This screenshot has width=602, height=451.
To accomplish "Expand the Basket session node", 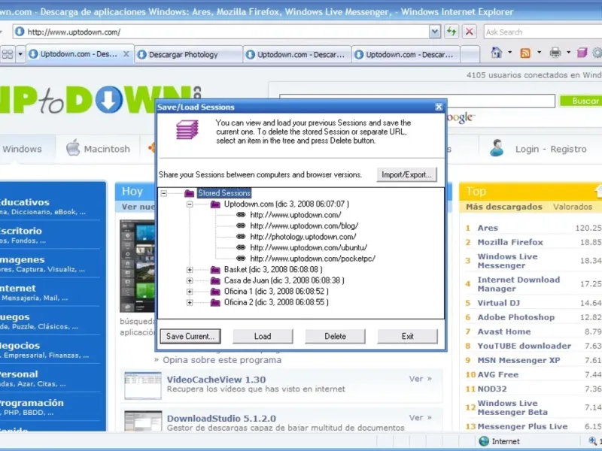I will click(190, 270).
